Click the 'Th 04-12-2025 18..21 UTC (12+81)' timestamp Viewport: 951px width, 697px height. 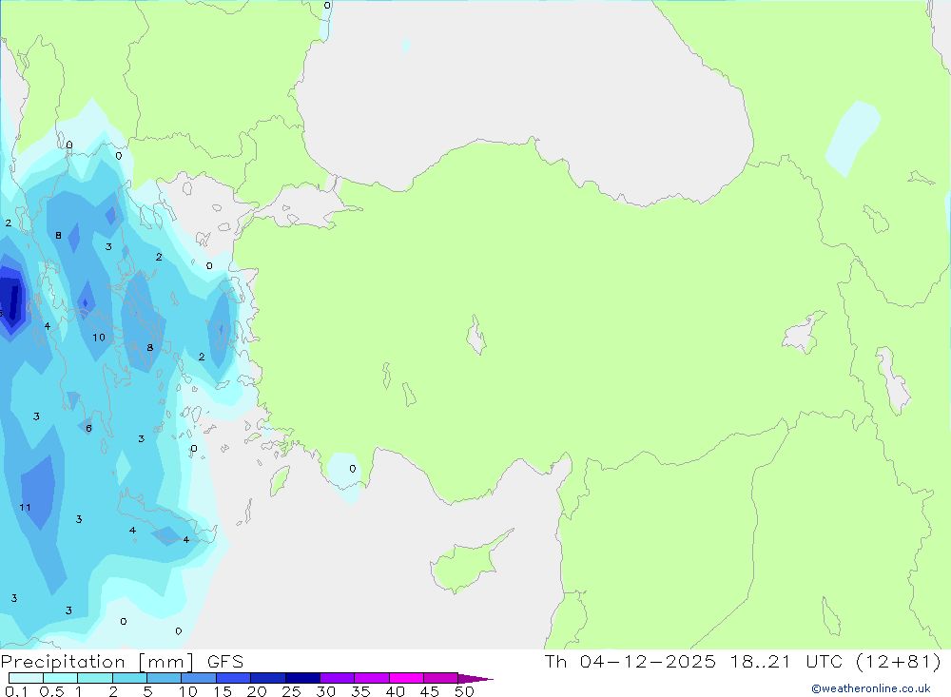[x=743, y=661]
